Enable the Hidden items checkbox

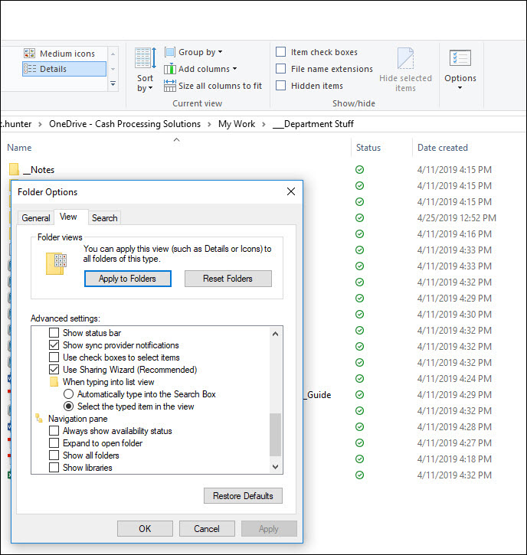tap(280, 86)
